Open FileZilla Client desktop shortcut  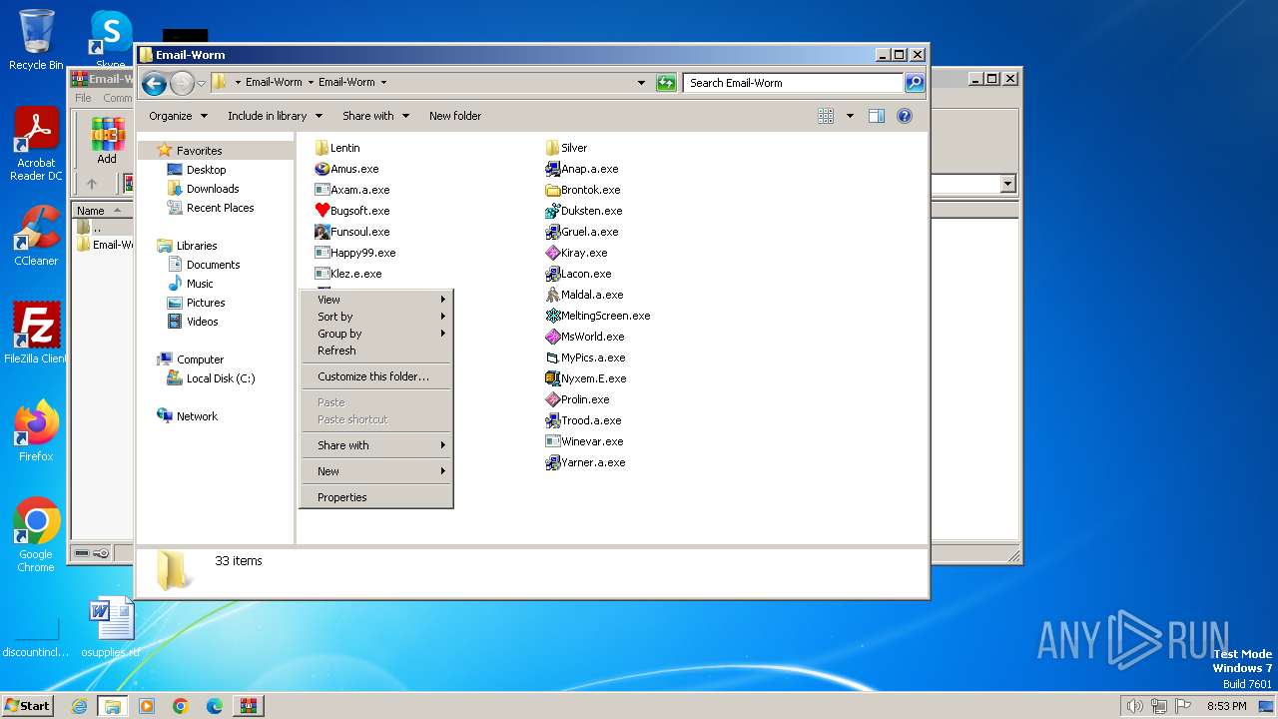pos(36,334)
